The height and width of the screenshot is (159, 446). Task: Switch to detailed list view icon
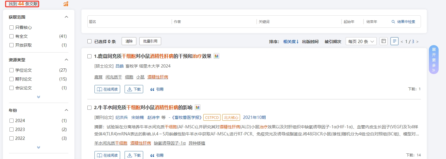coord(394,41)
